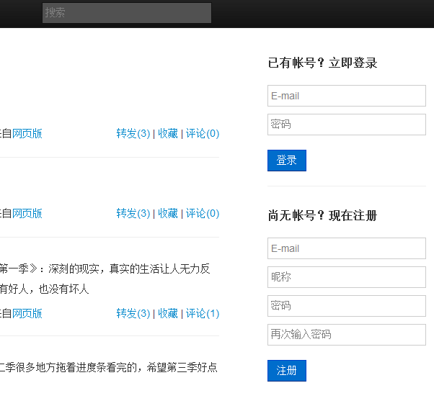Click the 密码 field under 立即登录
434x406 pixels.
tap(346, 125)
